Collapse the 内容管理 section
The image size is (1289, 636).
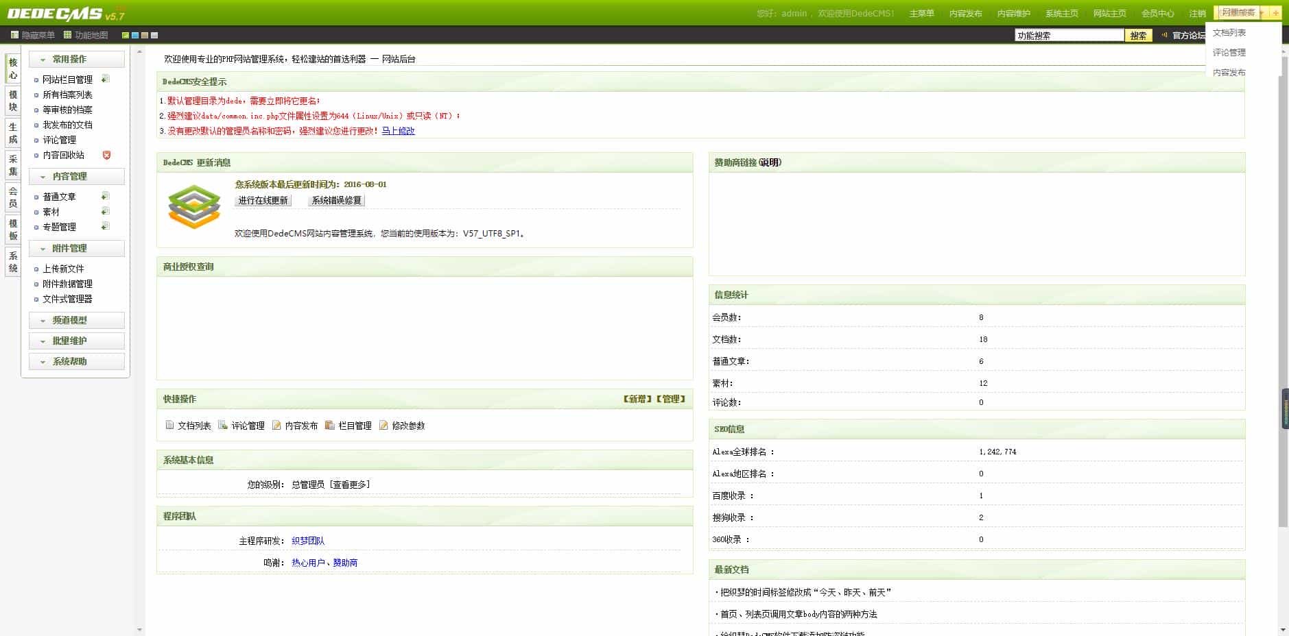(77, 176)
